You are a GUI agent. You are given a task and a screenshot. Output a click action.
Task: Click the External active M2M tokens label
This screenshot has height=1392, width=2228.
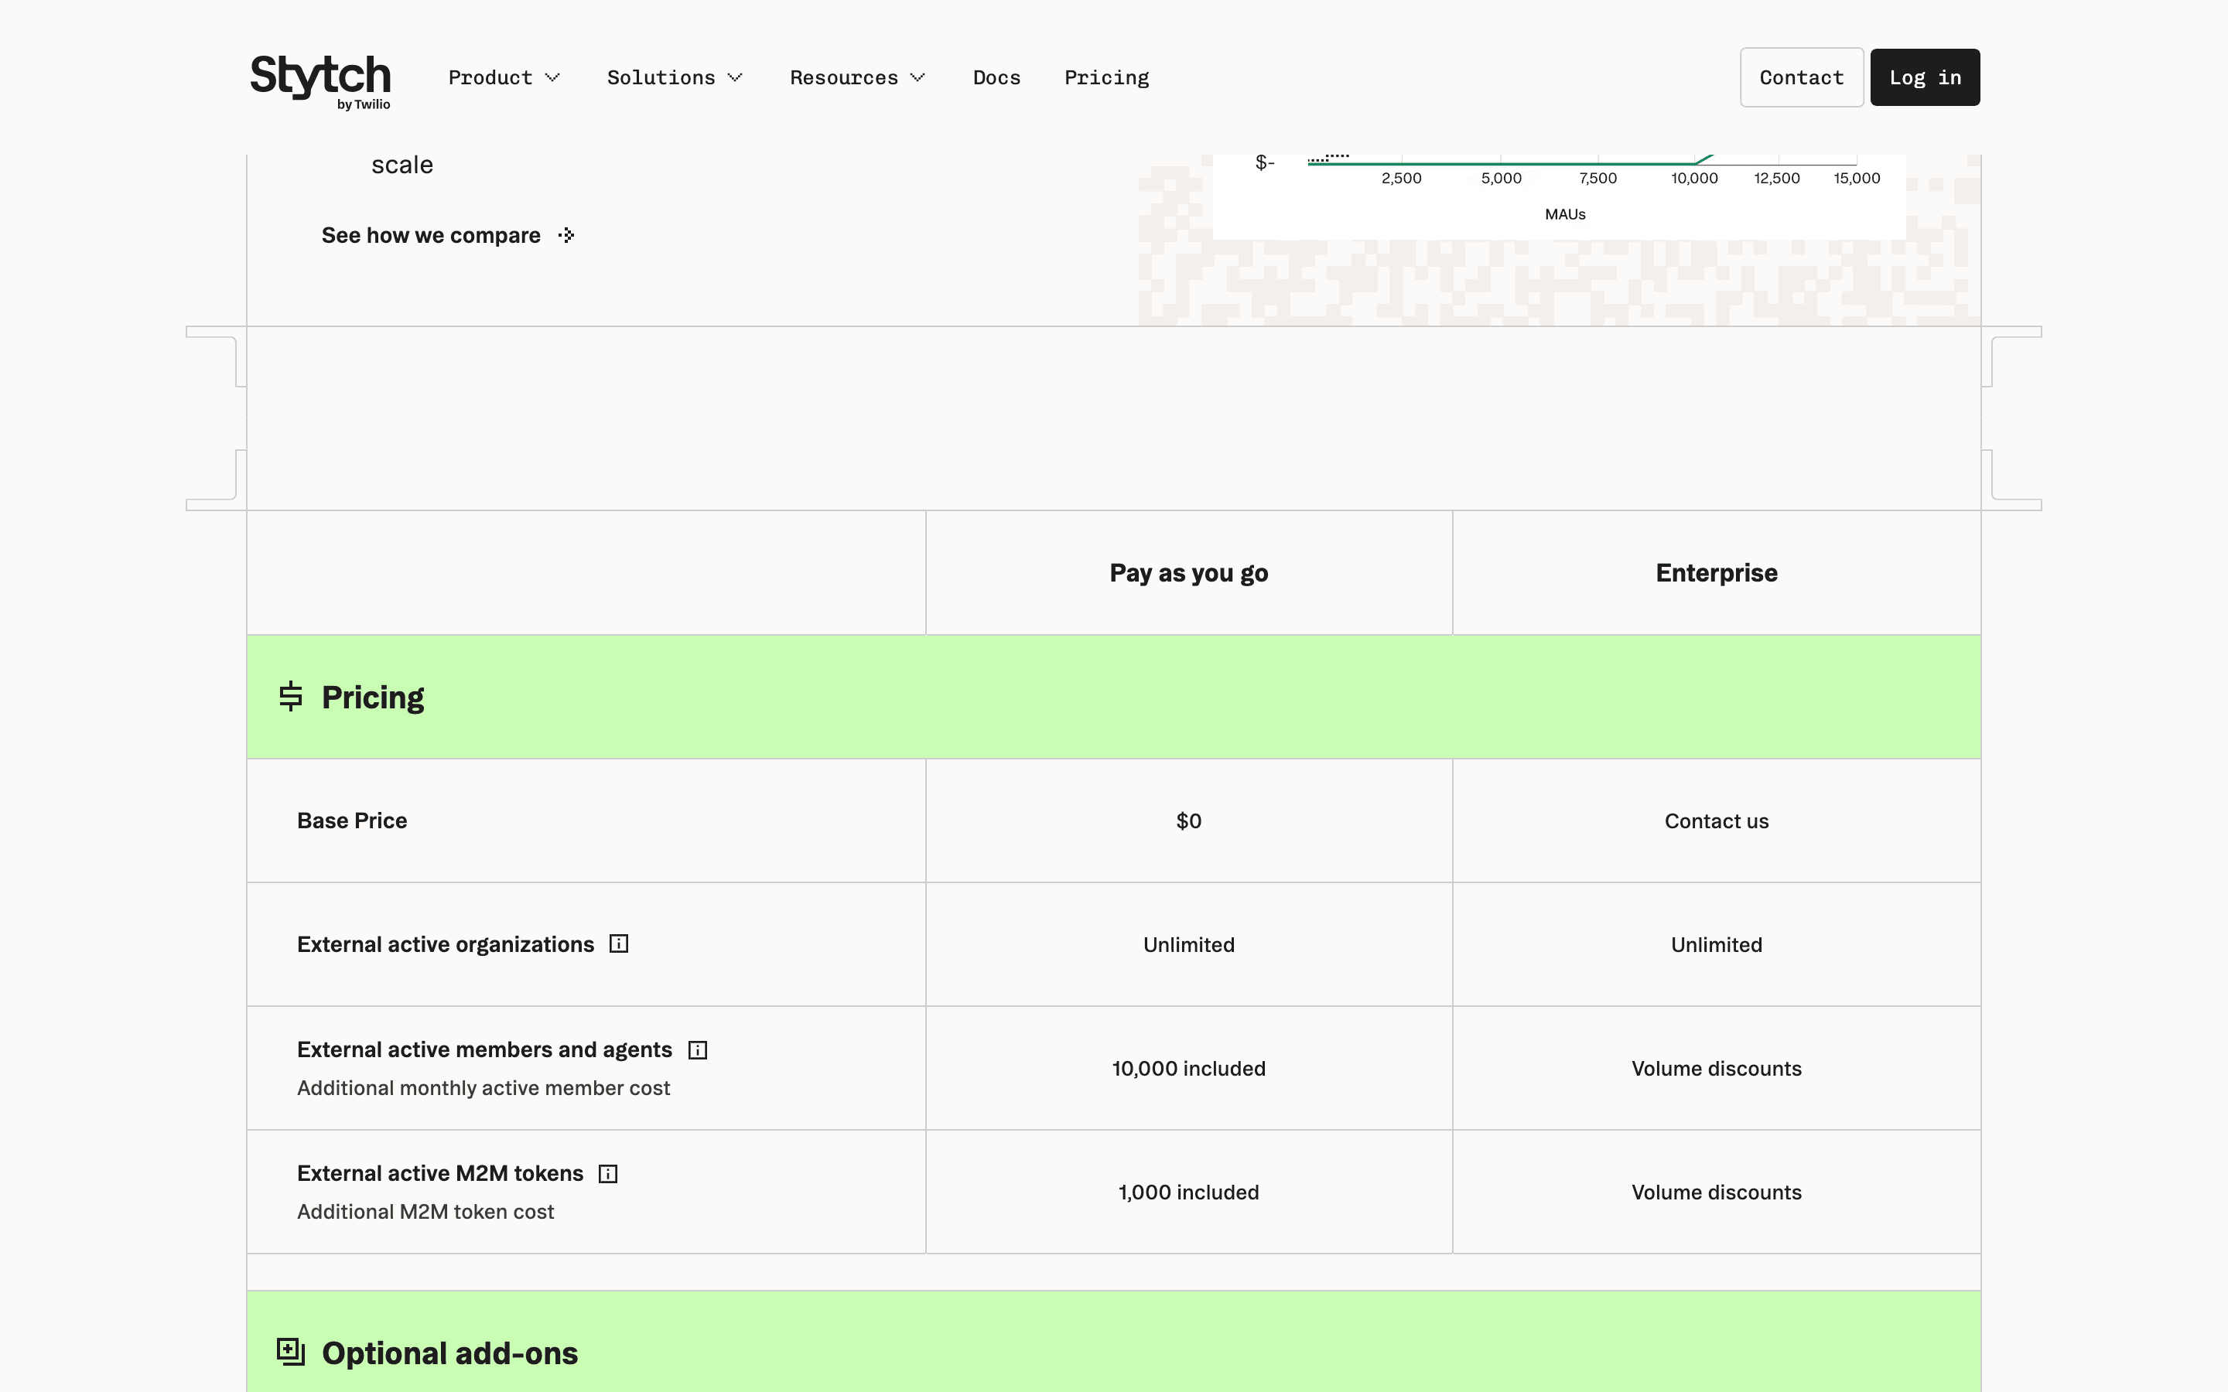click(x=440, y=1174)
